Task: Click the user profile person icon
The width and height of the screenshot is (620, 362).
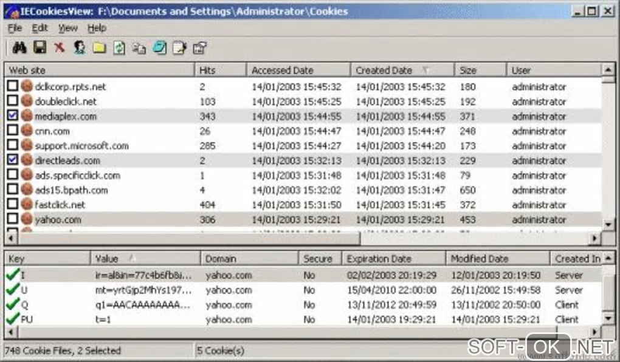Action: click(80, 48)
